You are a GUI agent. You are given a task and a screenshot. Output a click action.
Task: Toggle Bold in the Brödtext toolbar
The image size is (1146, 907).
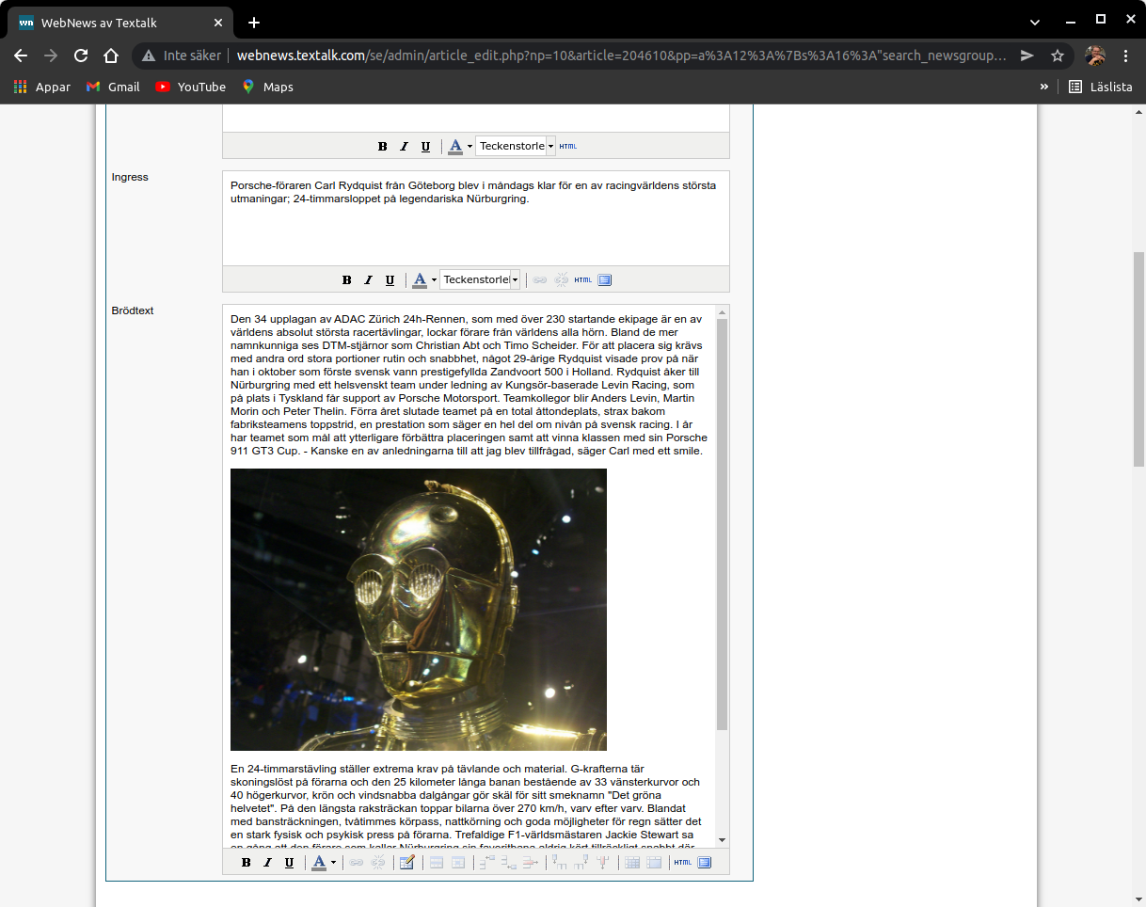point(247,862)
